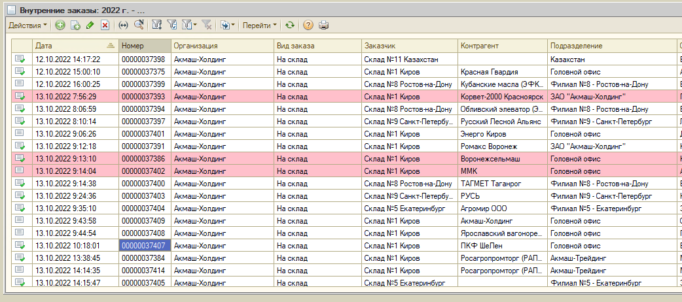The image size is (682, 302).
Task: Select the Агромир ООО contractor cell
Action: pyautogui.click(x=503, y=208)
